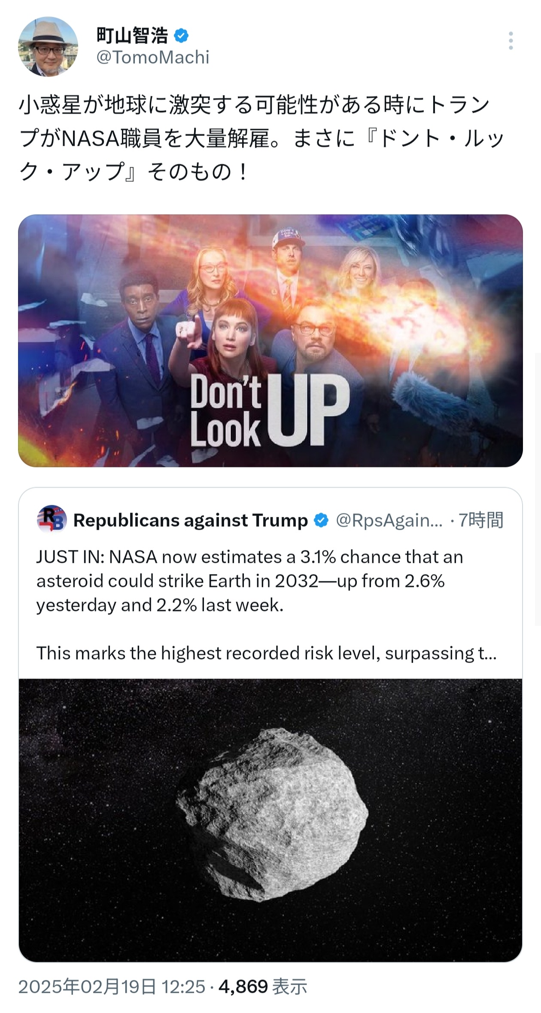Open the 町山智浩 display name

tap(132, 36)
